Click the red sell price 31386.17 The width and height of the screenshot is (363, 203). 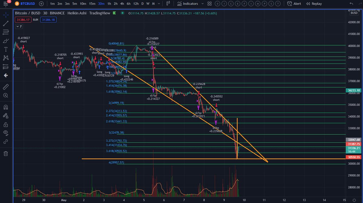pyautogui.click(x=23, y=20)
